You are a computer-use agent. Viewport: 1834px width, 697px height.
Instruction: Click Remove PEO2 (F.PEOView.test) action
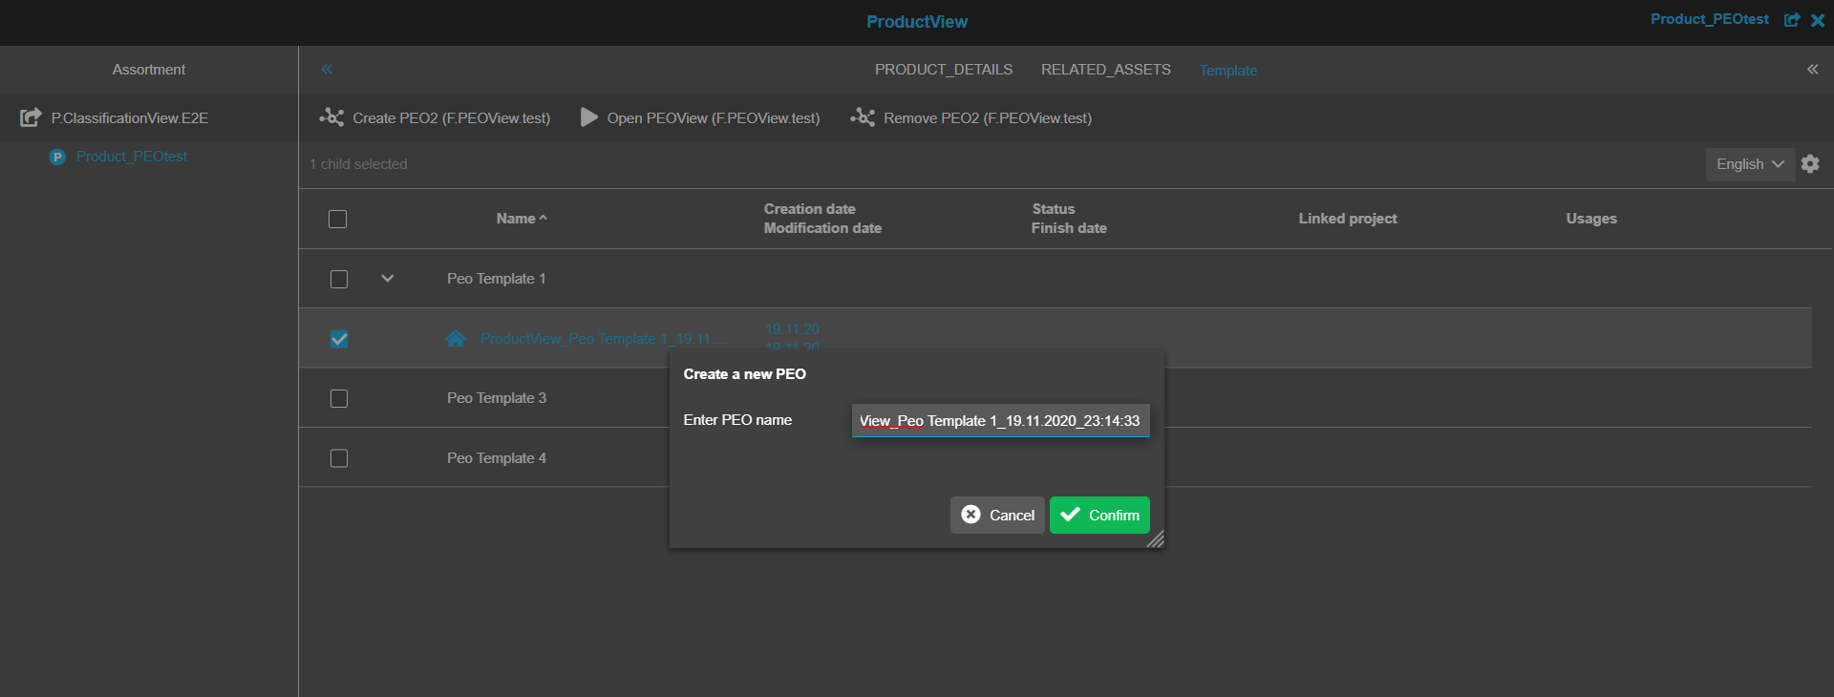point(971,117)
